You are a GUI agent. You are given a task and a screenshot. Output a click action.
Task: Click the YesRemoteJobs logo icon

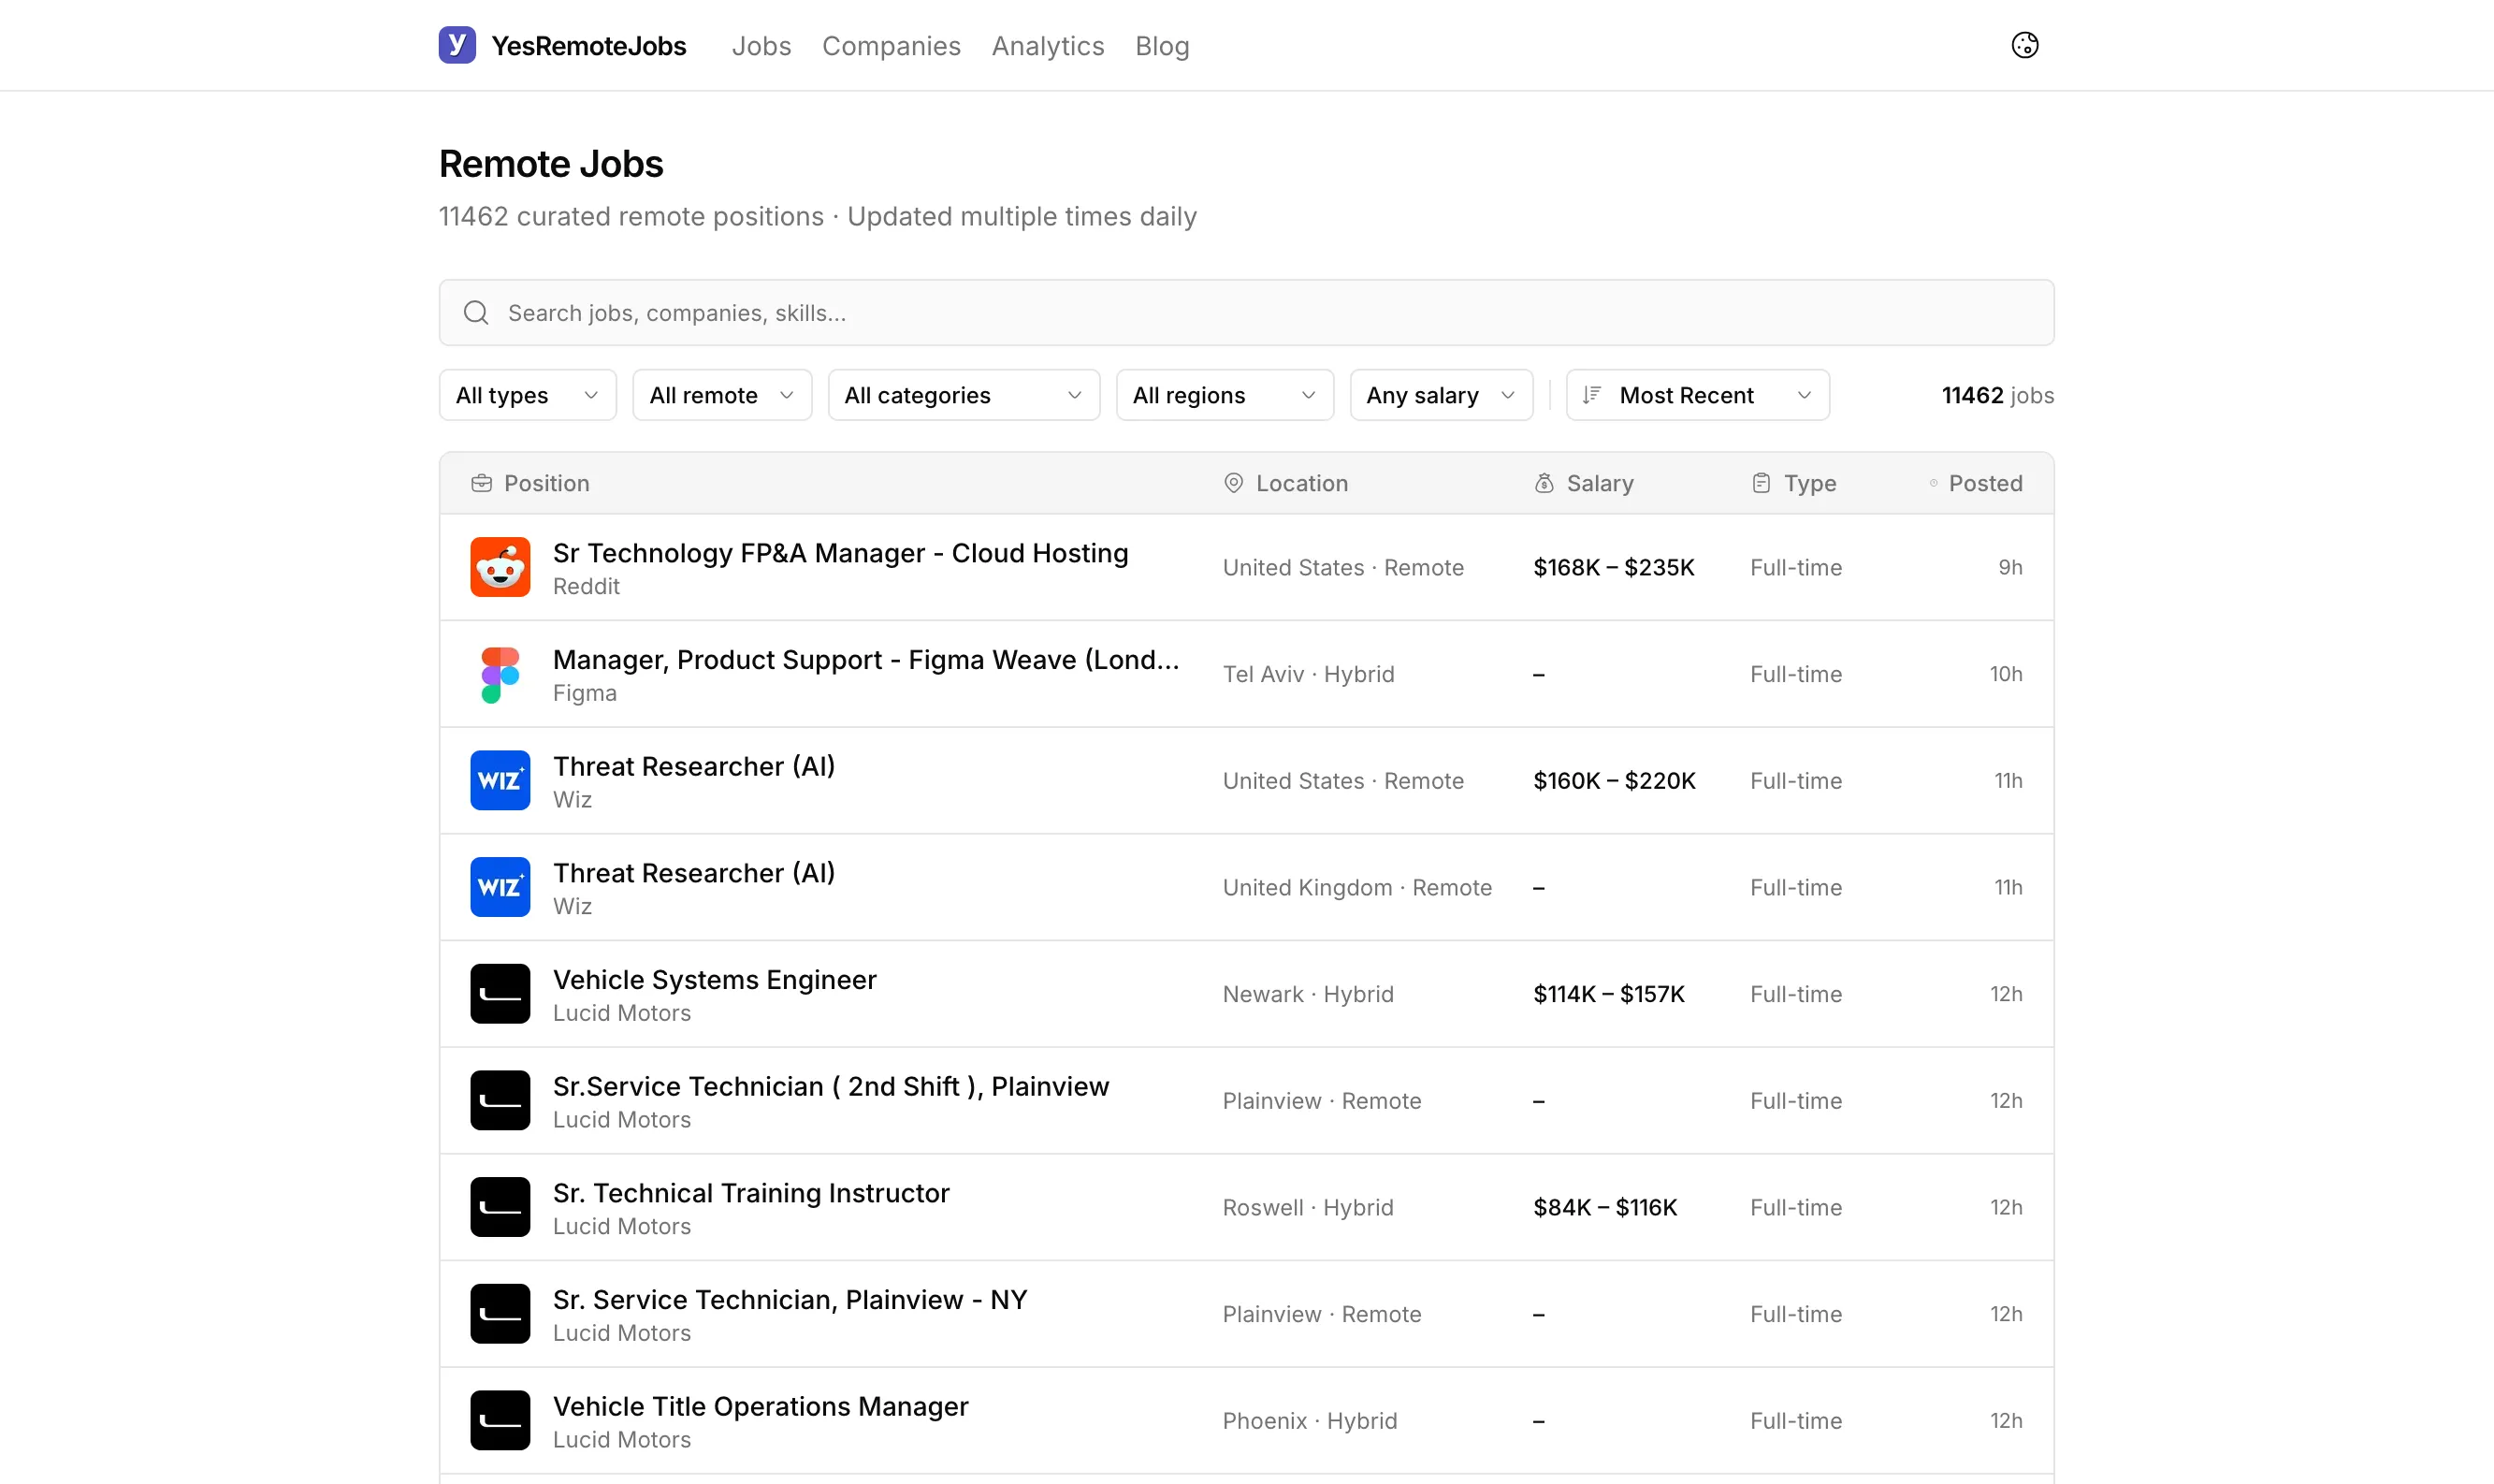tap(457, 45)
